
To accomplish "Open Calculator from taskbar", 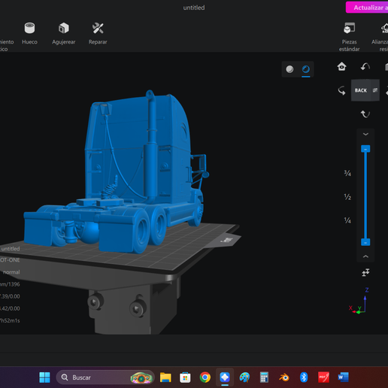I will pyautogui.click(x=264, y=377).
